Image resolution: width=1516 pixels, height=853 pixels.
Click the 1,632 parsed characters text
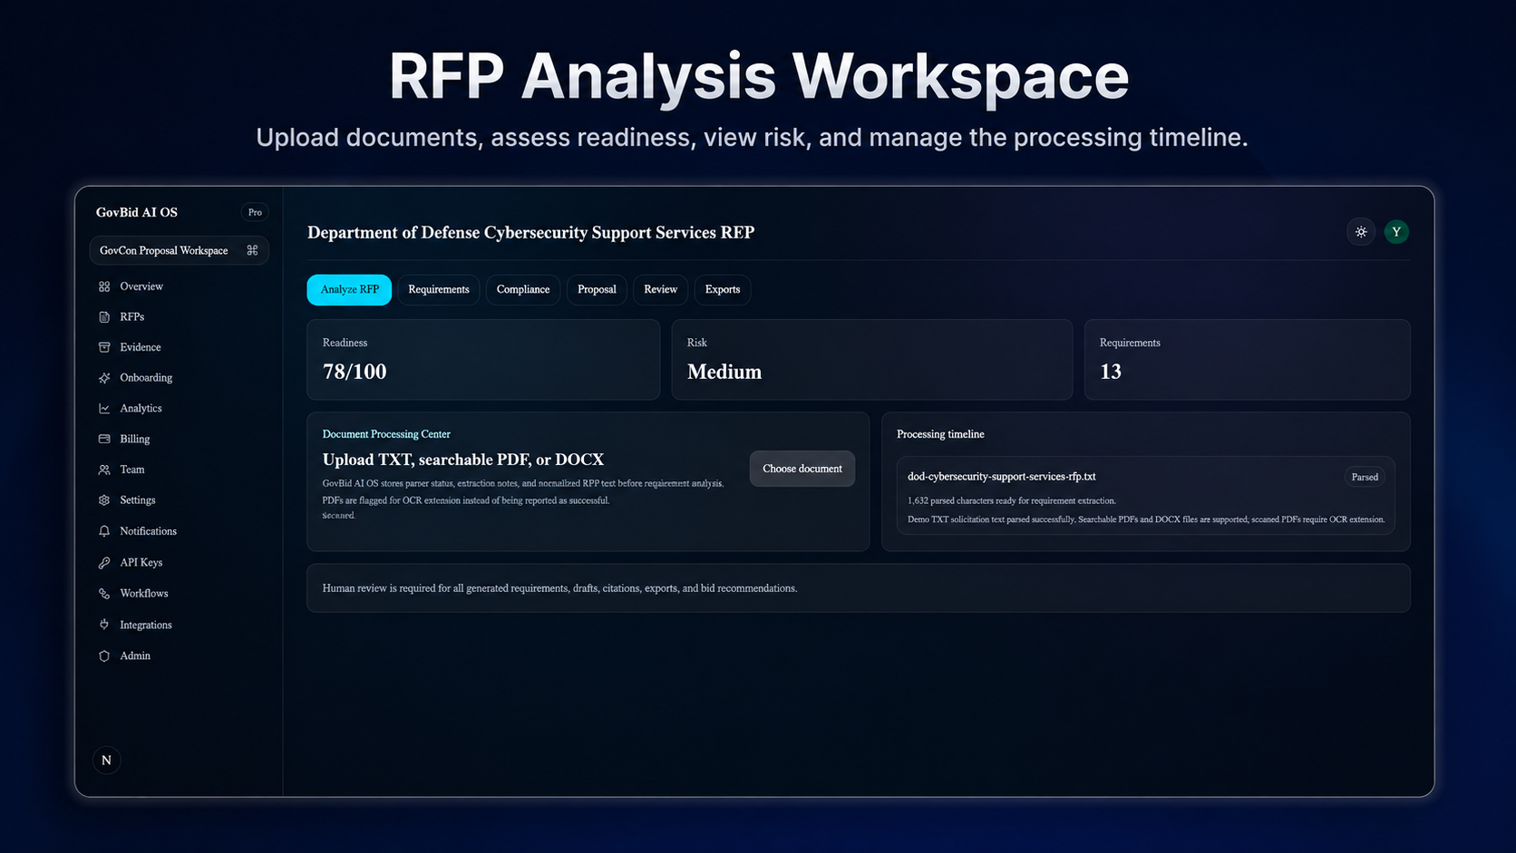tap(1012, 500)
